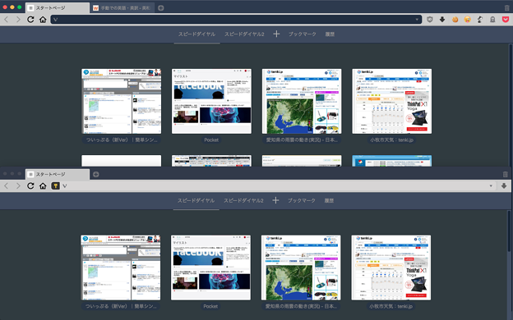This screenshot has width=513, height=320.
Task: Open the shield camera extension icon
Action: 430,20
